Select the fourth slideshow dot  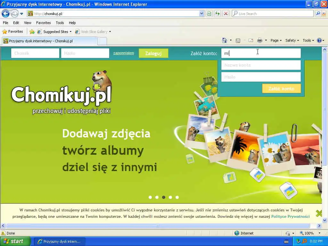click(170, 197)
